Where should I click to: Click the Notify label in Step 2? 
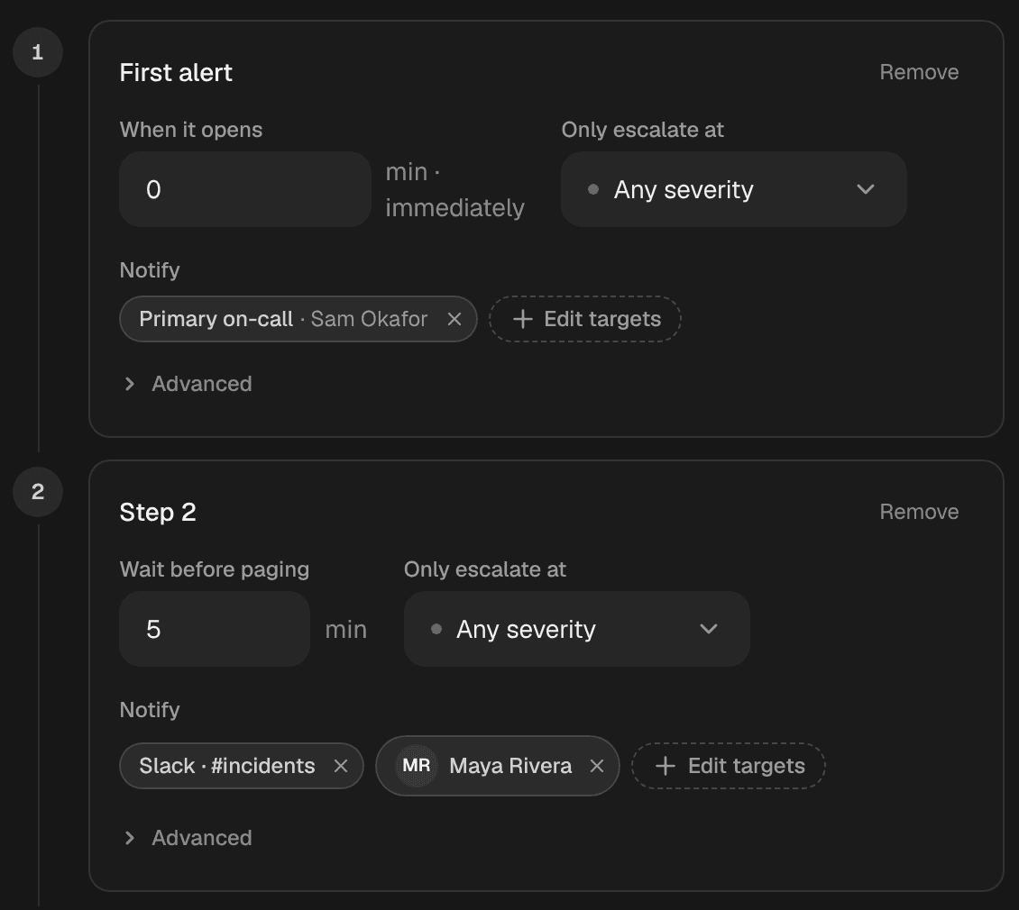coord(150,709)
